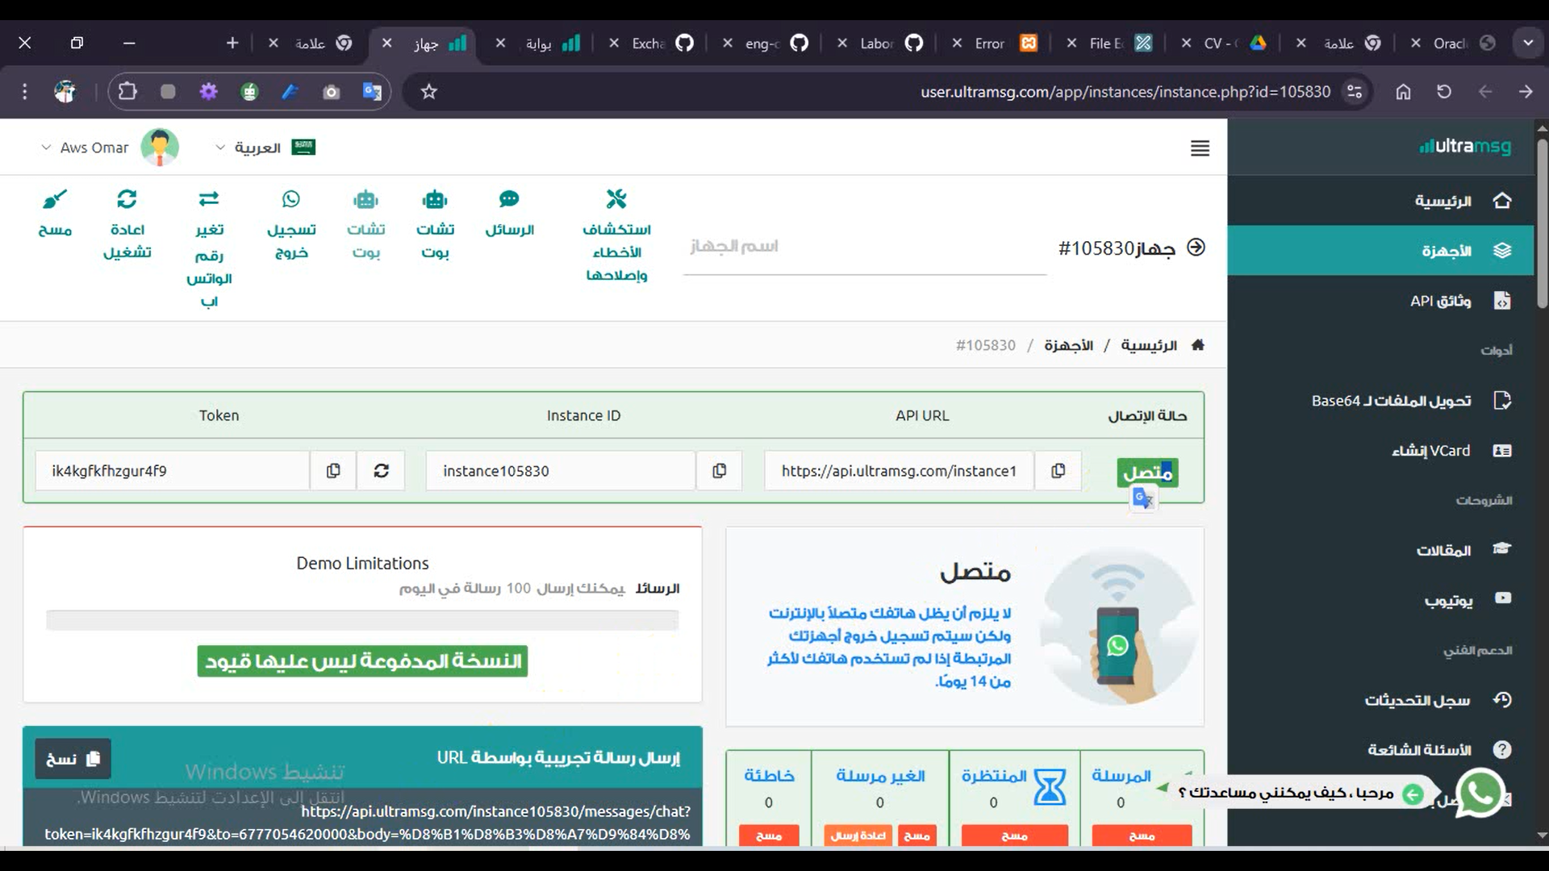1549x871 pixels.
Task: Click النسخة المدفوعة ليس عليها قيود button
Action: coord(362,661)
